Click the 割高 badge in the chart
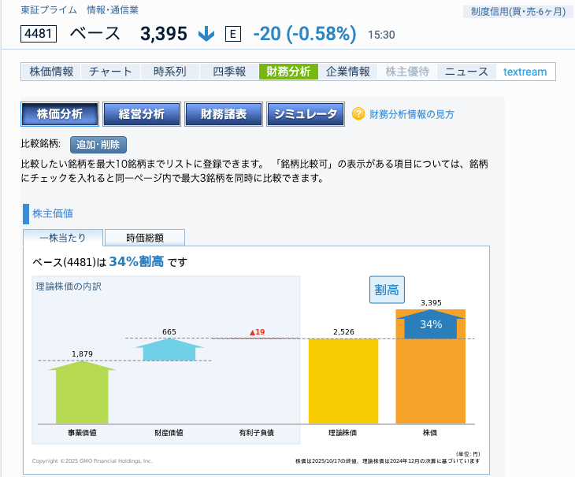Screen dimensions: 575x477 point(387,290)
